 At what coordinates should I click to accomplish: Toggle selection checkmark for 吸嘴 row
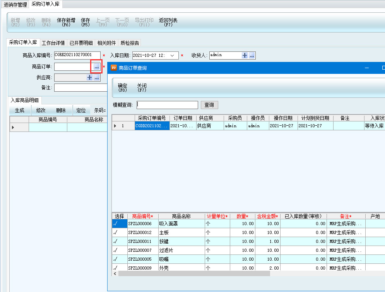coord(120,259)
